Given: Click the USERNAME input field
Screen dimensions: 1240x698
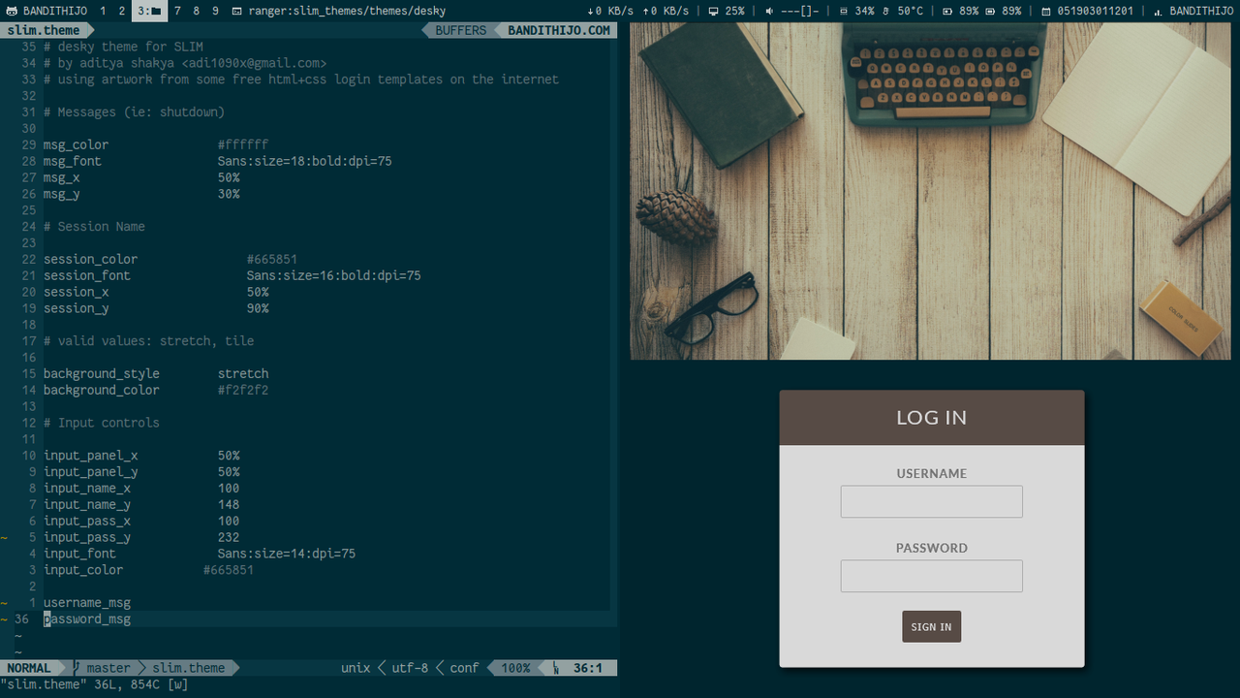Looking at the screenshot, I should pos(931,501).
